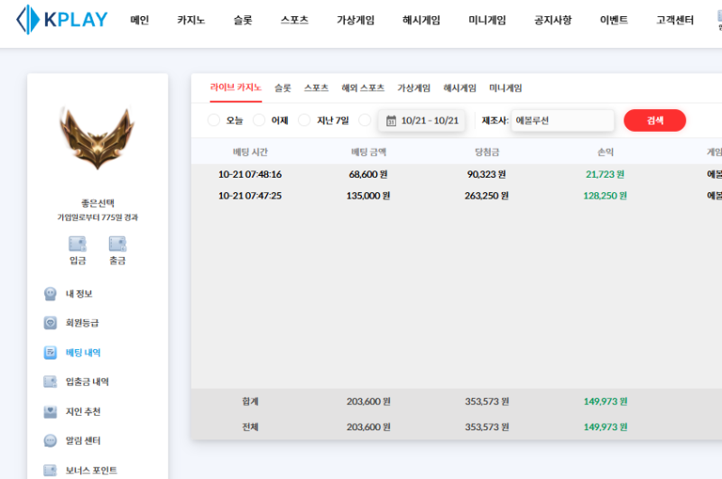The height and width of the screenshot is (479, 722).
Task: Open the 10/21 - 10/21 date range picker
Action: (x=421, y=120)
